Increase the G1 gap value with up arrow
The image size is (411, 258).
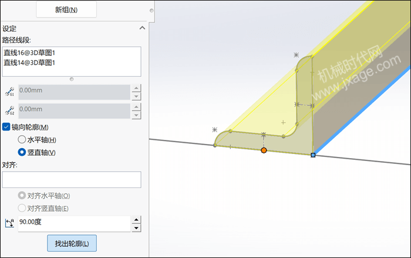point(136,88)
